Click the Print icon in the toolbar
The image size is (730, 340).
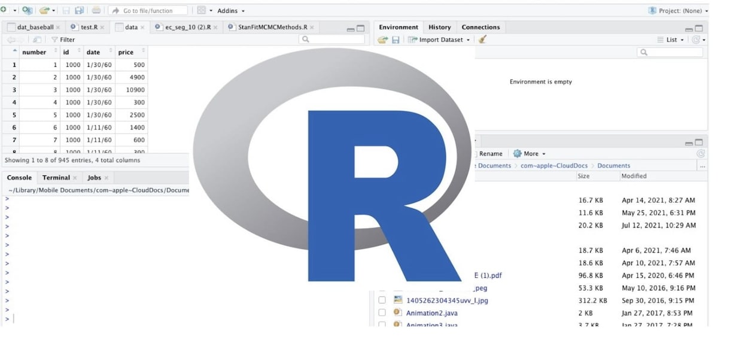click(96, 10)
